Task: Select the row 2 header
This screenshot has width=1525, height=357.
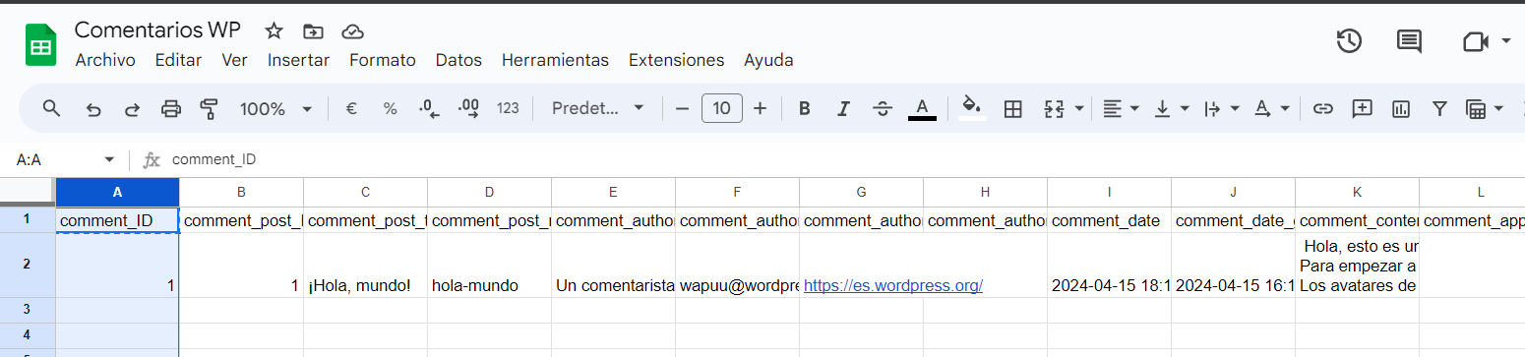Action: [x=28, y=265]
